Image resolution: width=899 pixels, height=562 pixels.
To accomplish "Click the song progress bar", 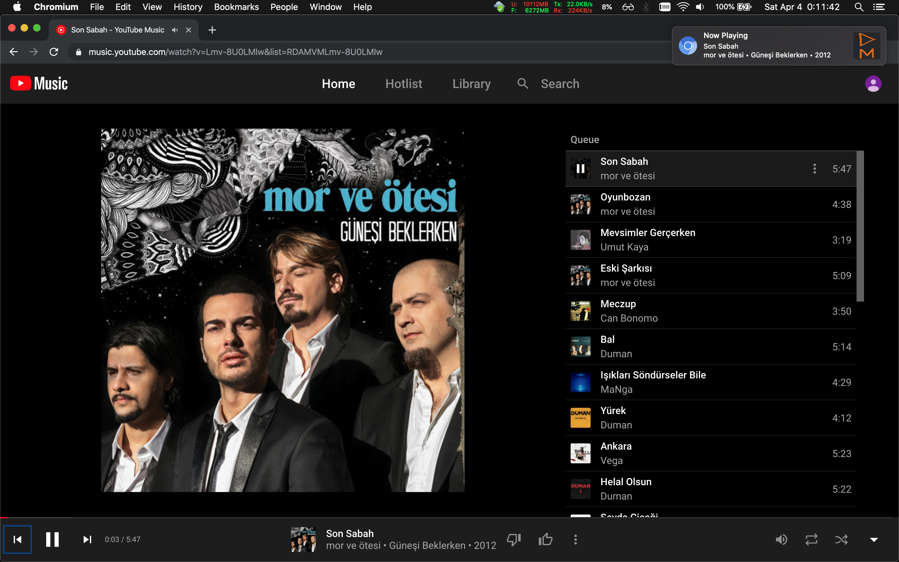I will click(446, 517).
